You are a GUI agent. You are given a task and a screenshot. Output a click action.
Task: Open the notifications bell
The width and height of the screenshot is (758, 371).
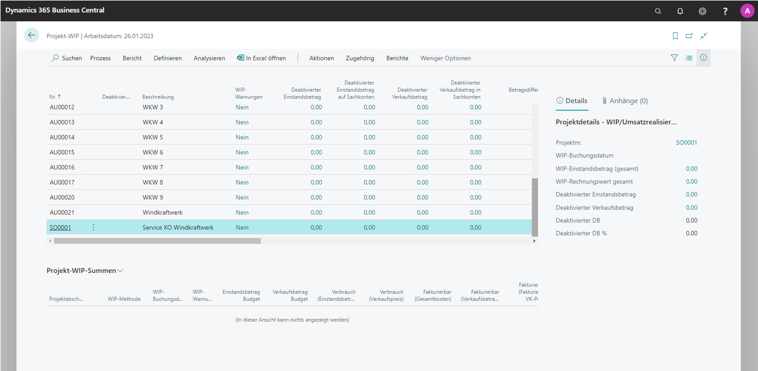click(x=680, y=11)
